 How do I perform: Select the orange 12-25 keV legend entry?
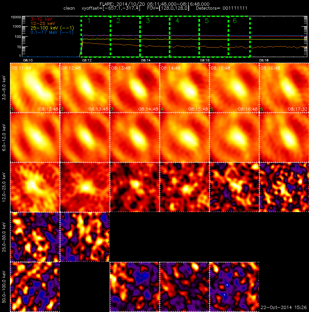[x=43, y=24]
